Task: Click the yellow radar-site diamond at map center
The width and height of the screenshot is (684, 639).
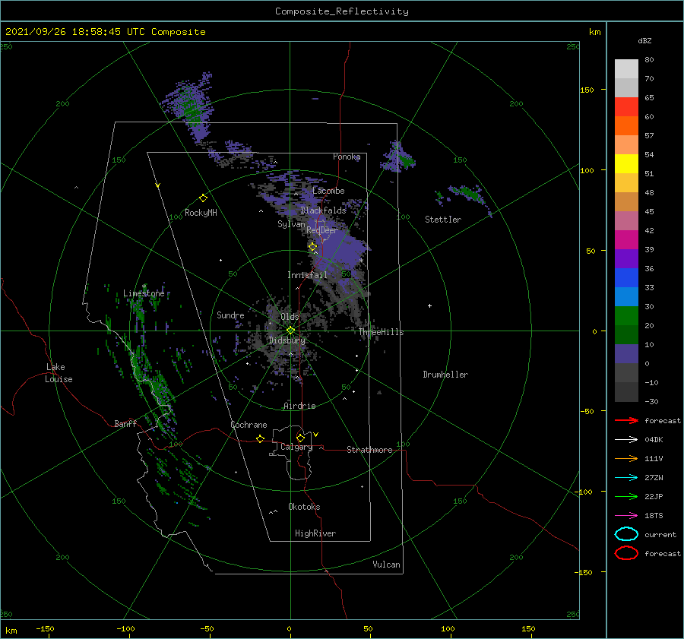Action: [290, 331]
